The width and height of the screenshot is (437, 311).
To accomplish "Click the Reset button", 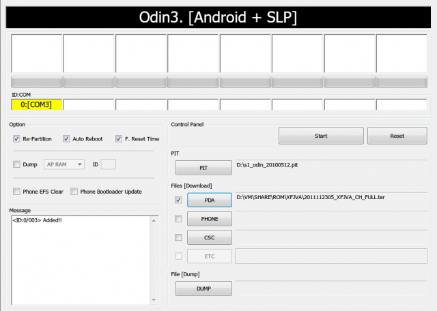I will pyautogui.click(x=397, y=136).
